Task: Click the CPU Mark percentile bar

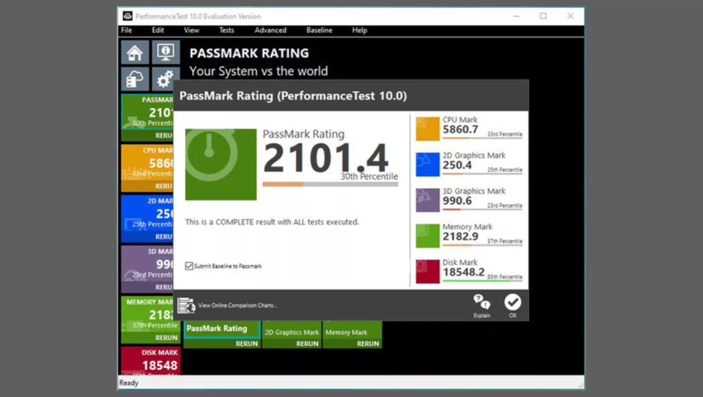Action: point(482,138)
